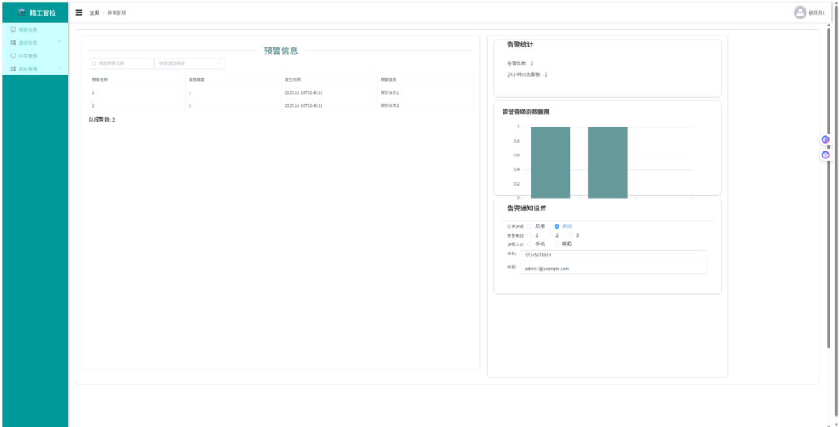This screenshot has width=839, height=427.
Task: Click the 告警总数: 2 statistic
Action: tap(520, 64)
